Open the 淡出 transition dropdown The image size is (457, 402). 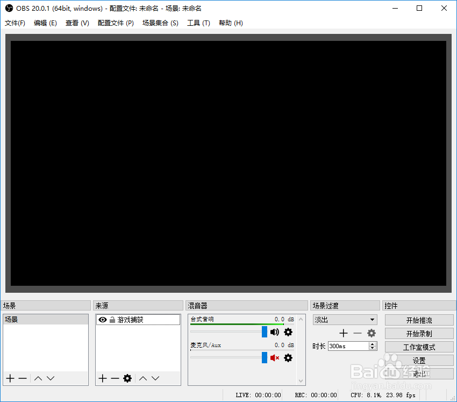345,319
